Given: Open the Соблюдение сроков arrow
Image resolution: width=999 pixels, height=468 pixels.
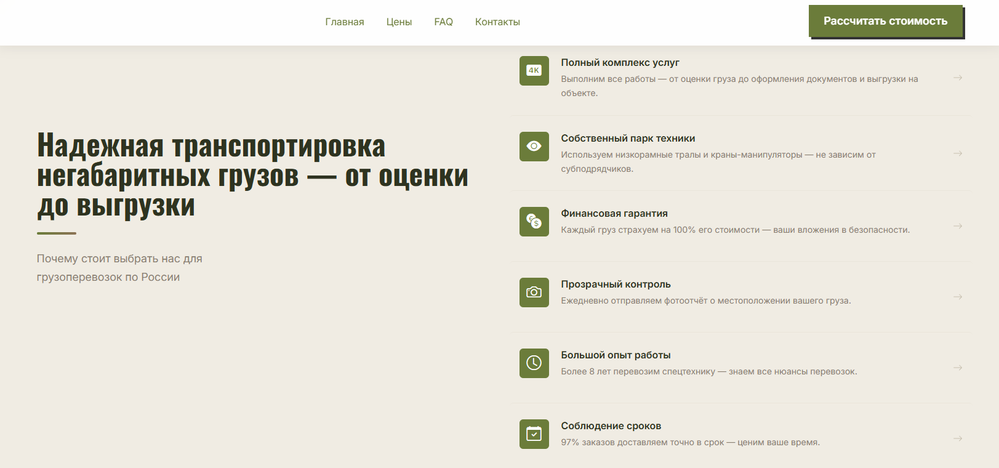Looking at the screenshot, I should 958,438.
